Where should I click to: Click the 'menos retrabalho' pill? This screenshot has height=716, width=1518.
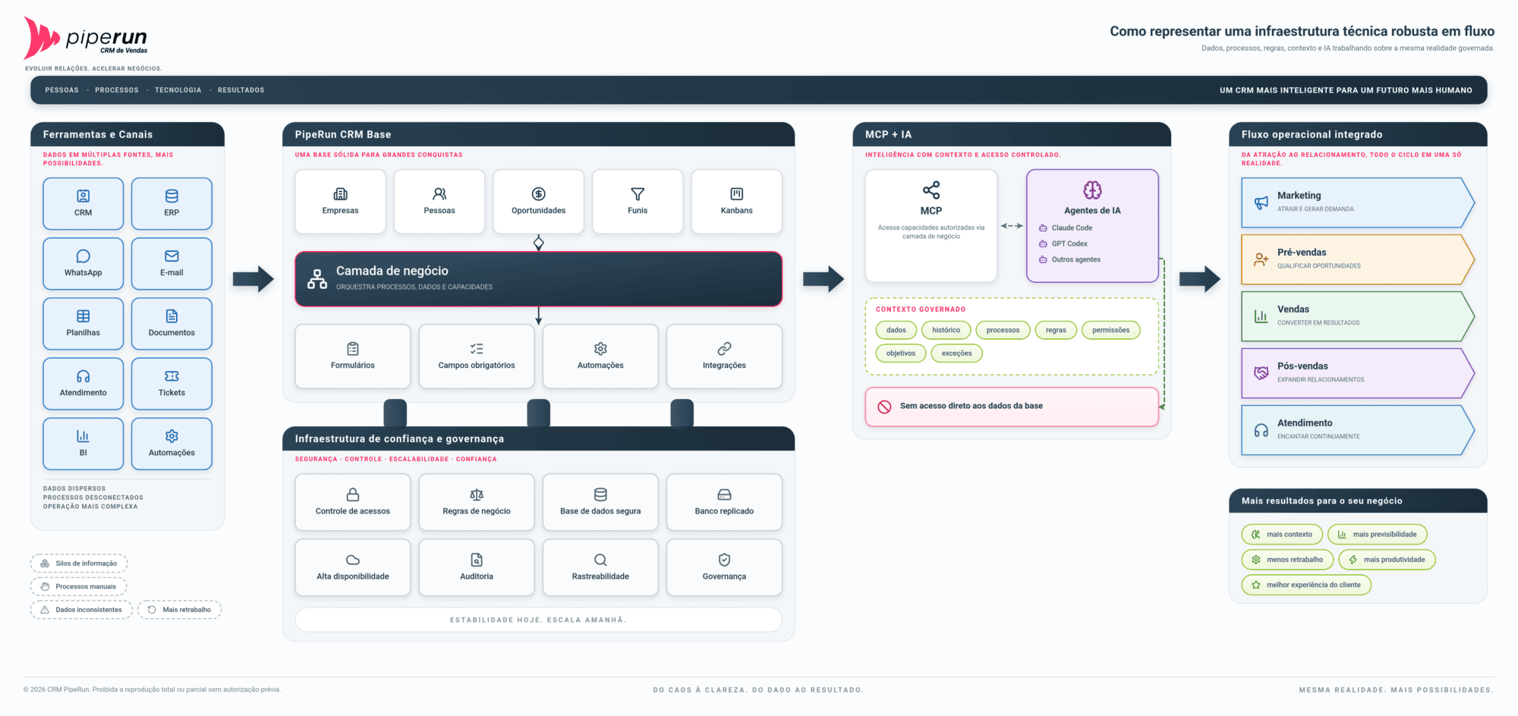[1287, 560]
